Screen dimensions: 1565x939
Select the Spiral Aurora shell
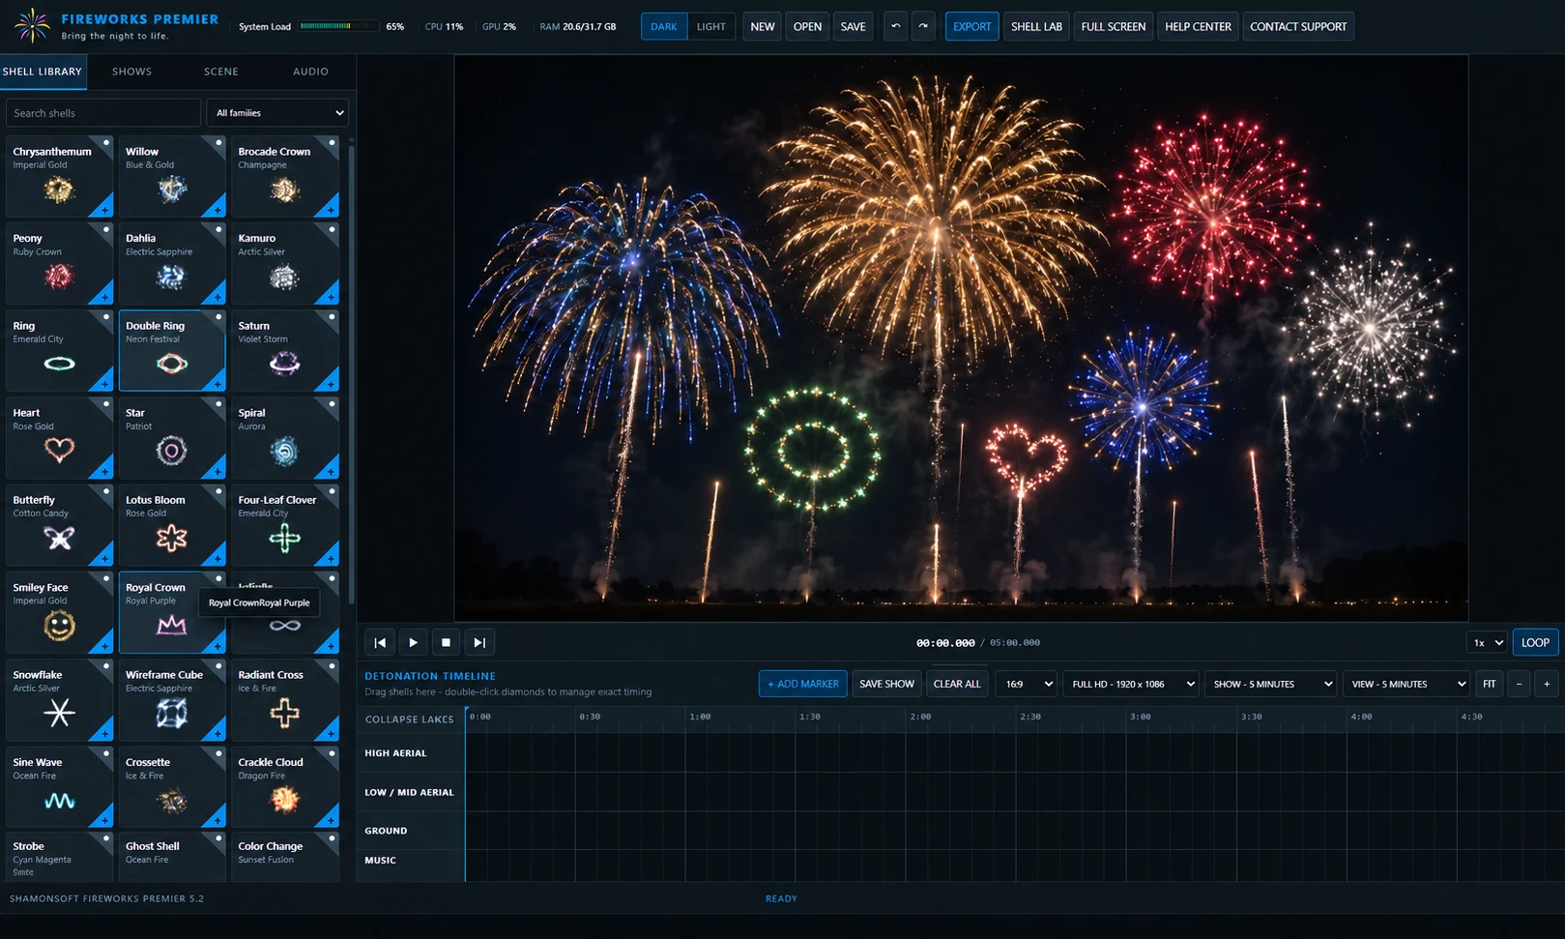click(x=285, y=438)
